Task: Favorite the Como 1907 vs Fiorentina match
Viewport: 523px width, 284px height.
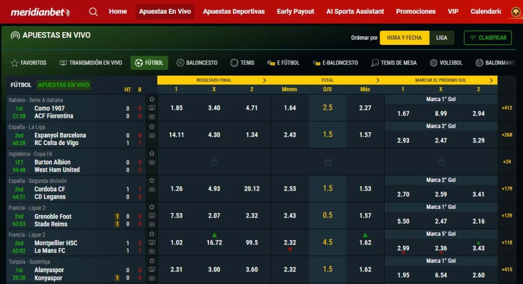Action: [152, 99]
